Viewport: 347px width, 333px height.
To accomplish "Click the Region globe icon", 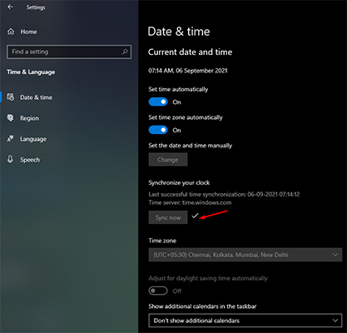I will (x=11, y=118).
